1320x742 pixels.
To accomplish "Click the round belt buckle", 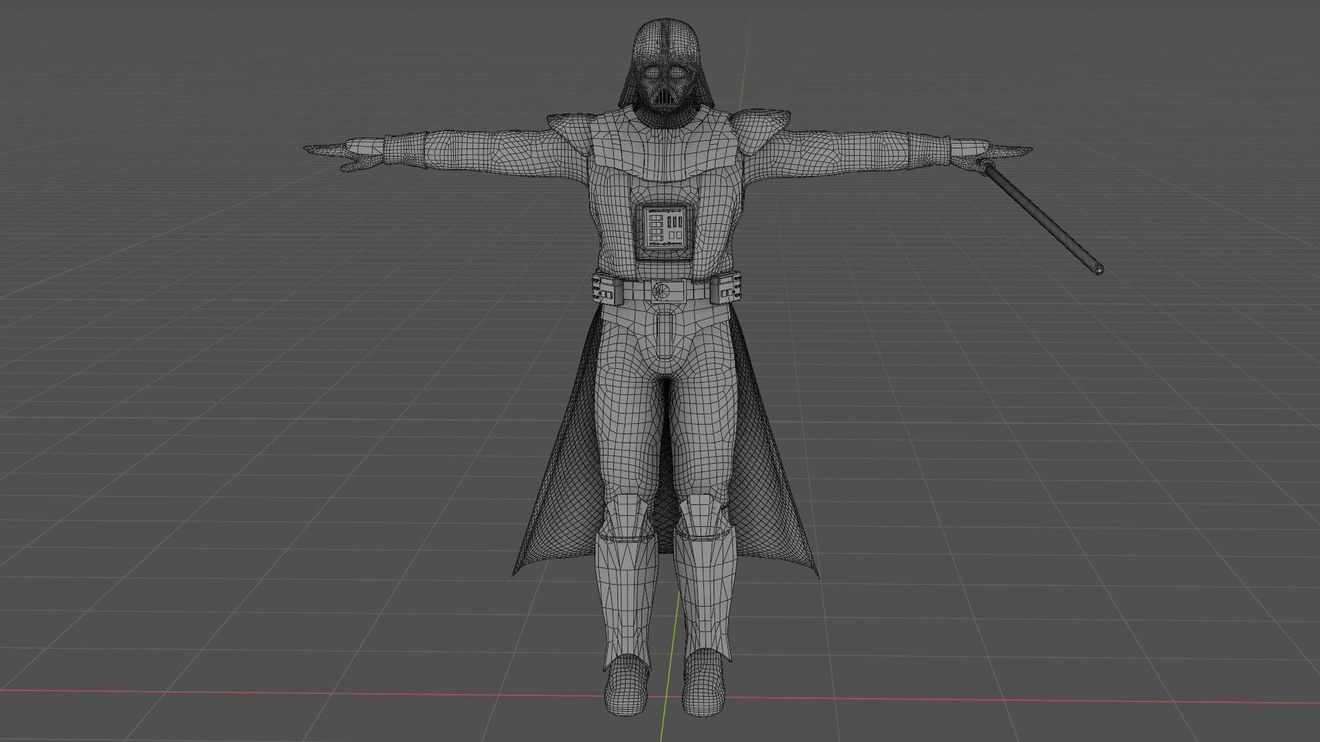I will 660,291.
